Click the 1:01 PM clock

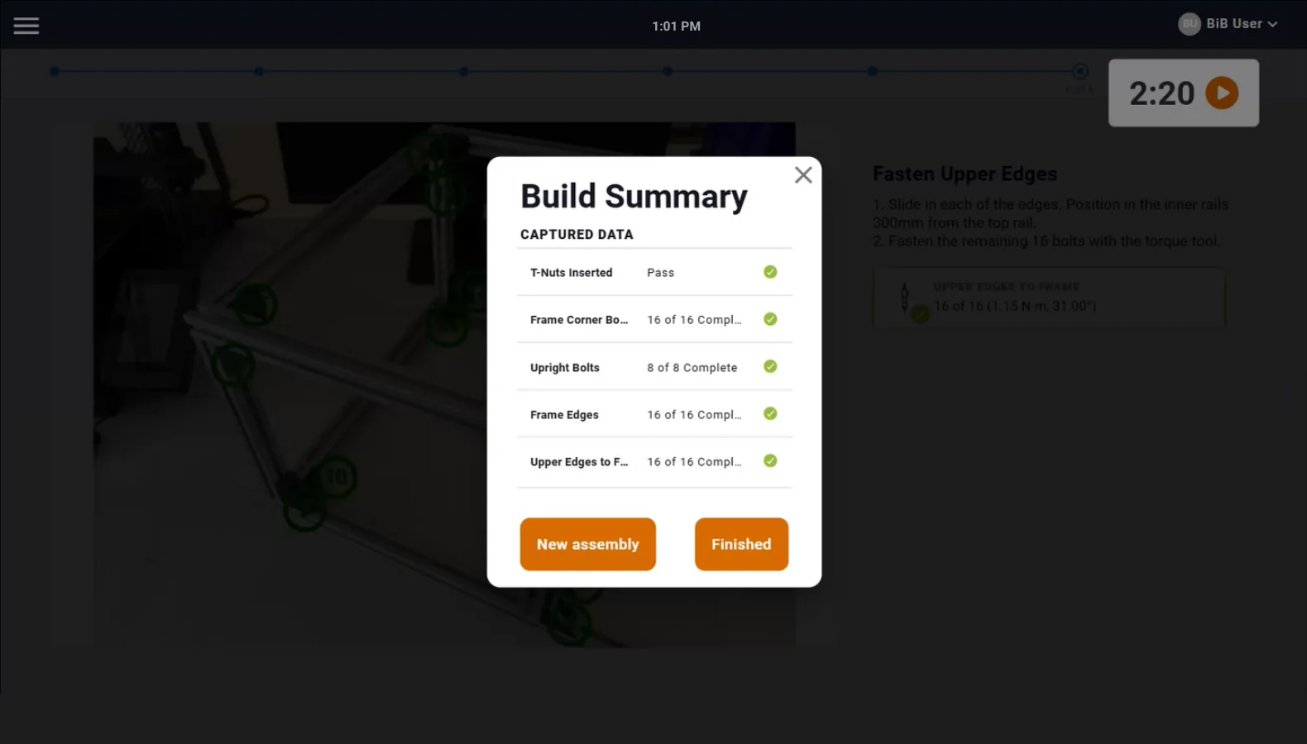tap(676, 26)
